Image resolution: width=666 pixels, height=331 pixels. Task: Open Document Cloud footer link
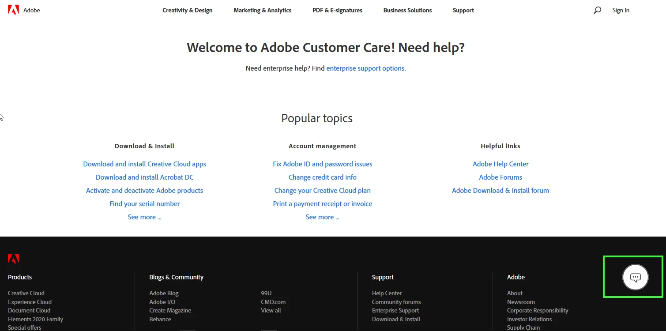click(x=29, y=310)
